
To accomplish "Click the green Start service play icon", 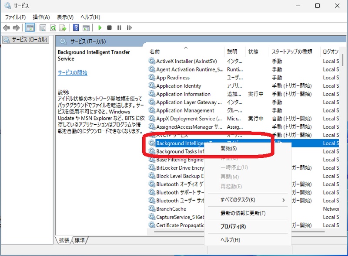I will coord(100,27).
